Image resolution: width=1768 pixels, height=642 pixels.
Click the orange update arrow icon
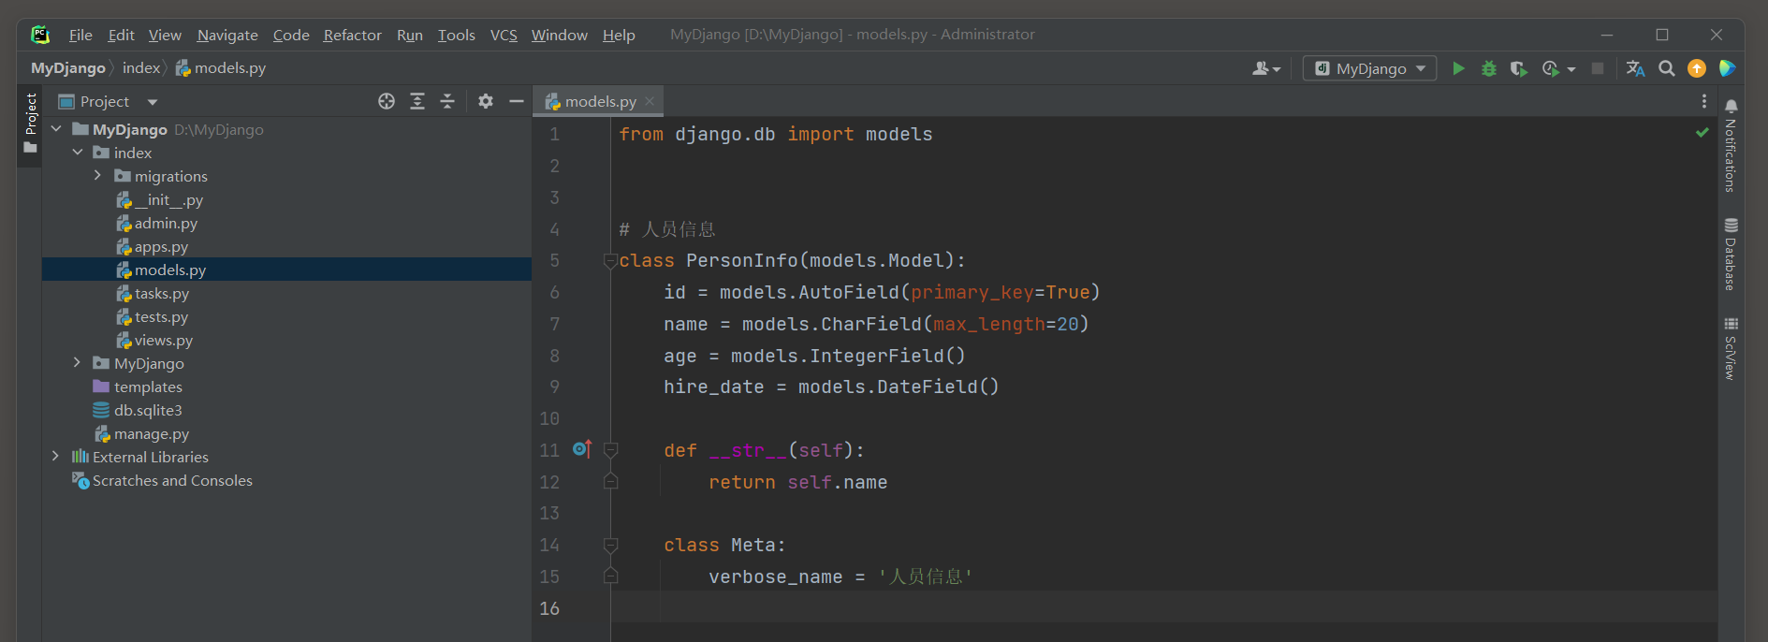point(1697,68)
